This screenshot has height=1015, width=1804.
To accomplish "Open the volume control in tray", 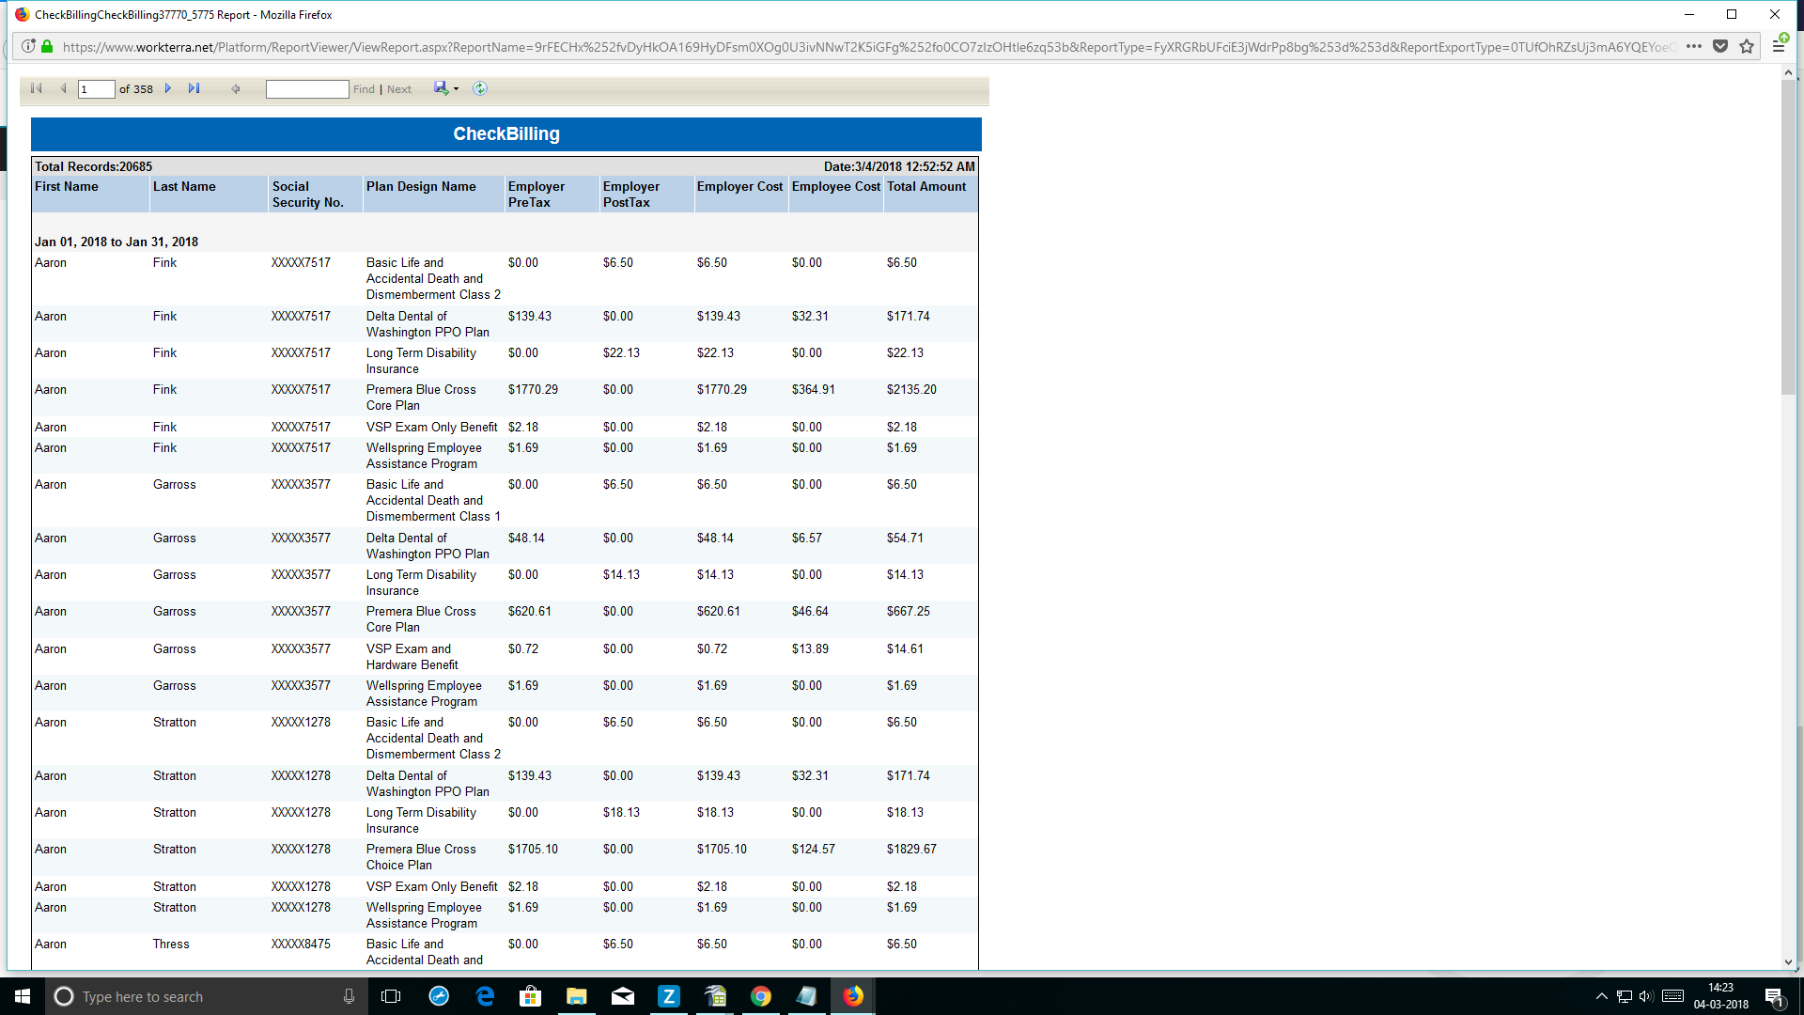I will (x=1646, y=996).
